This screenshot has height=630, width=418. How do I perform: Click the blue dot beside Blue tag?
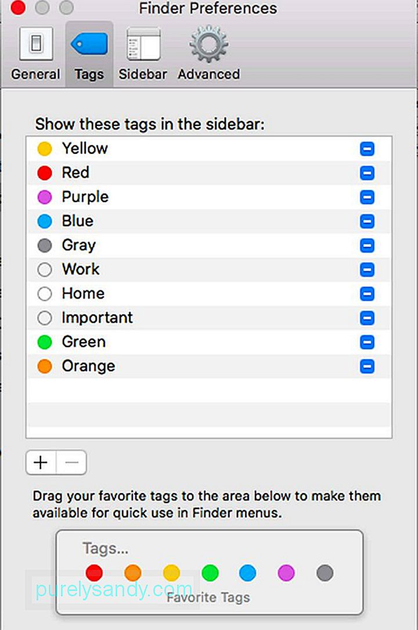click(45, 221)
